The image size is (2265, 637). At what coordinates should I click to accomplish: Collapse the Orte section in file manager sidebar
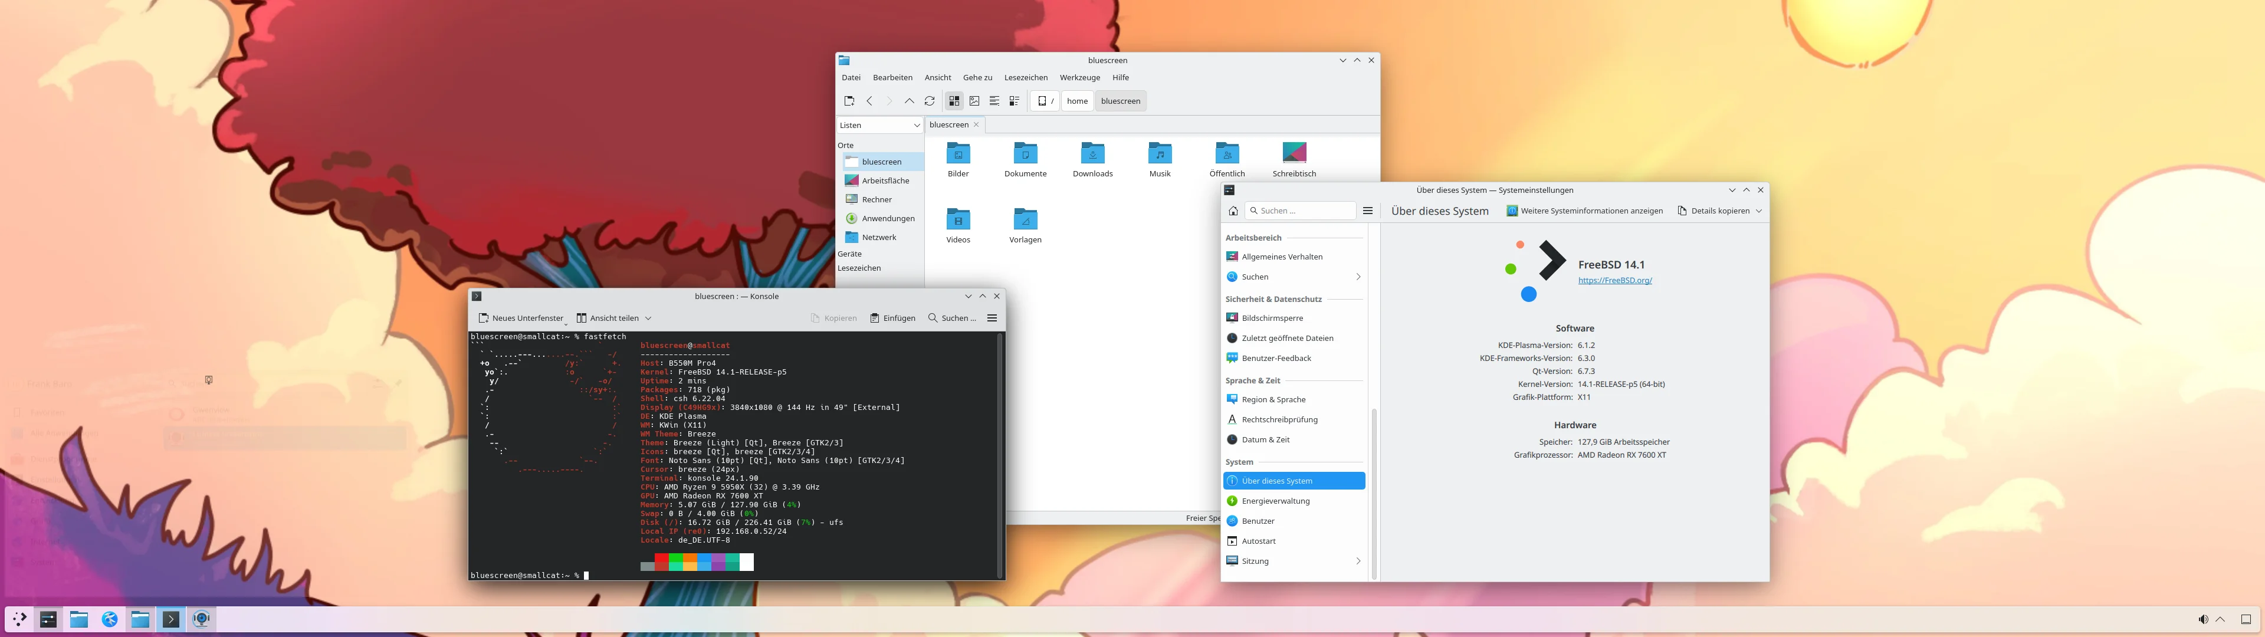[845, 145]
